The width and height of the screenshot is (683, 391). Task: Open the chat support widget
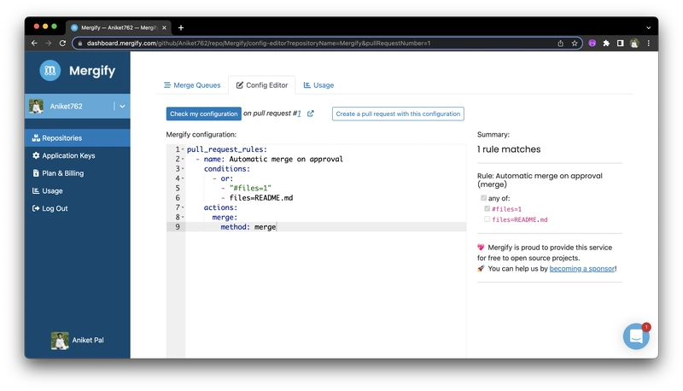636,336
